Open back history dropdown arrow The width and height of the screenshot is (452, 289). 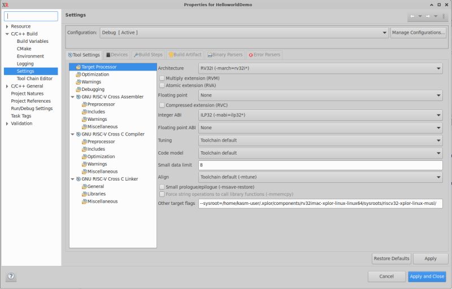(420, 16)
